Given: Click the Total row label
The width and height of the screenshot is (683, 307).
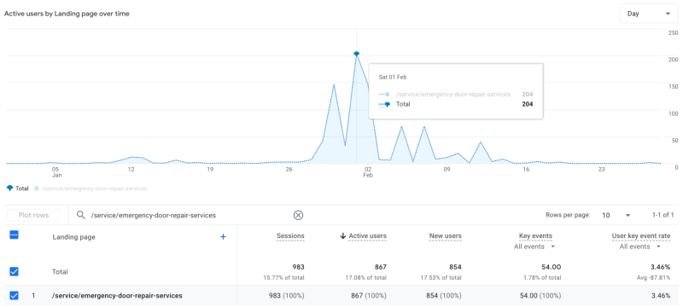Looking at the screenshot, I should [x=60, y=272].
